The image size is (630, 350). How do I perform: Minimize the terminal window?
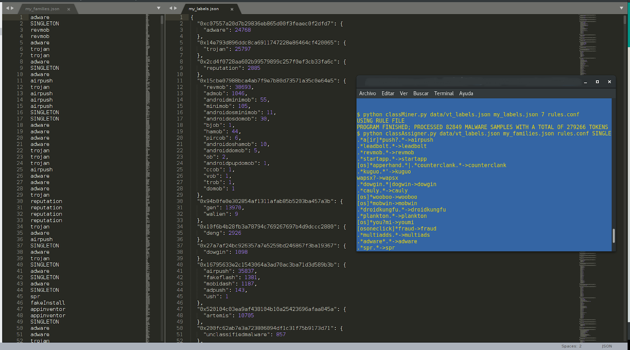[586, 82]
